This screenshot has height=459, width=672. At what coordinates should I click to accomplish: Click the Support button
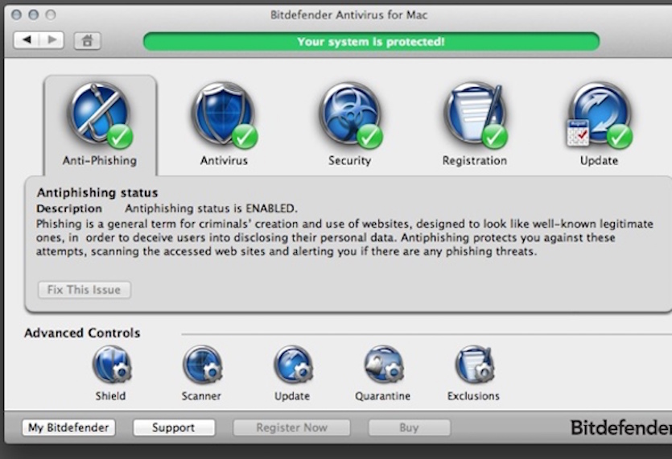174,428
